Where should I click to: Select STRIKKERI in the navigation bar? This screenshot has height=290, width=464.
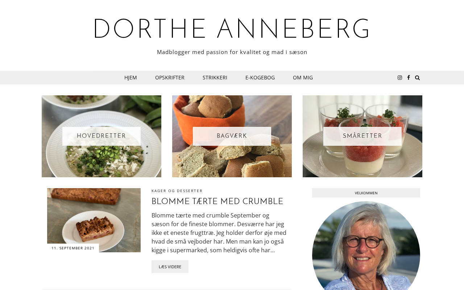tap(215, 78)
